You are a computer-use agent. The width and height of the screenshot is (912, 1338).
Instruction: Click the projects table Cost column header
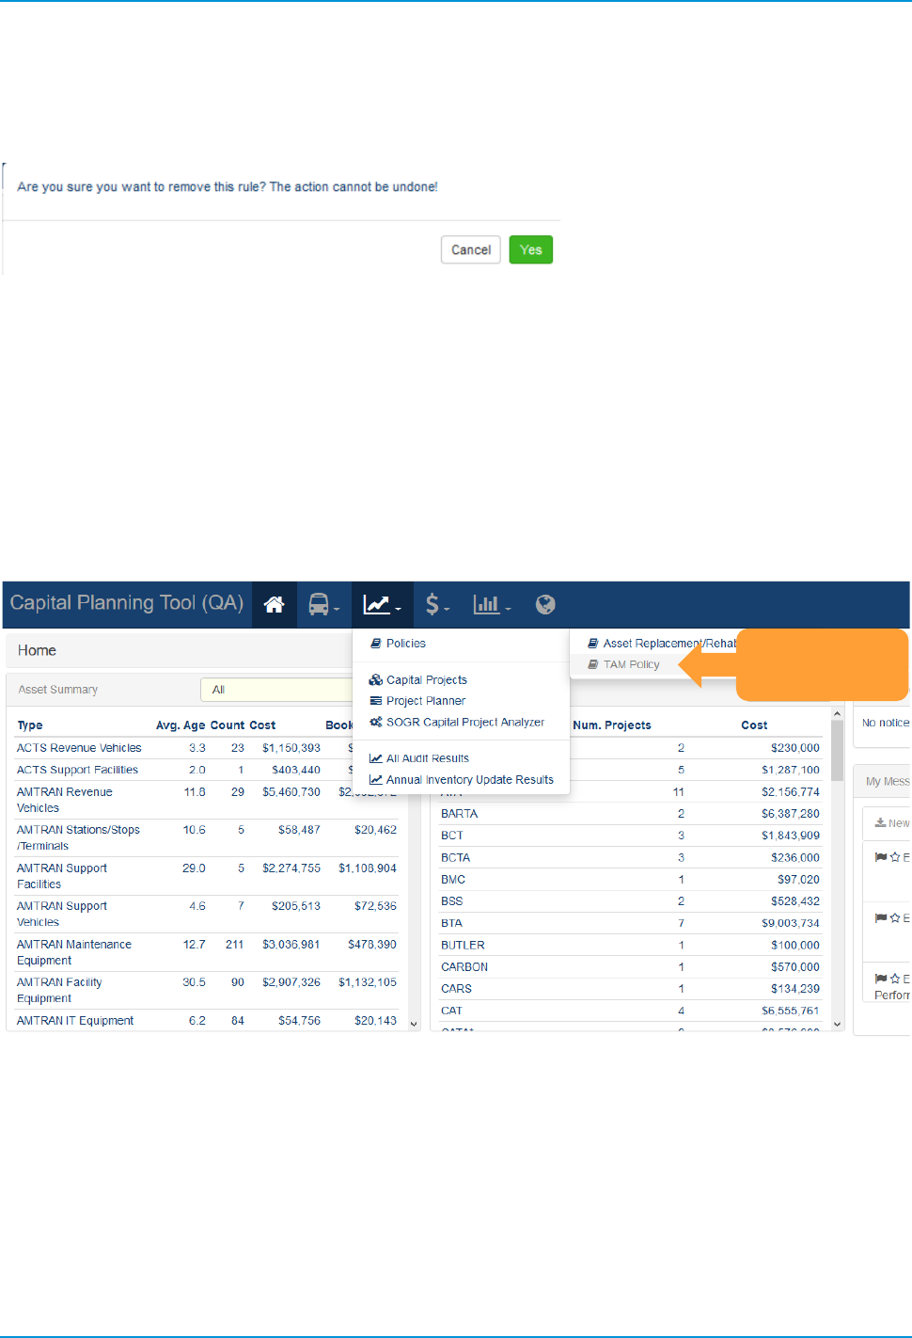754,725
